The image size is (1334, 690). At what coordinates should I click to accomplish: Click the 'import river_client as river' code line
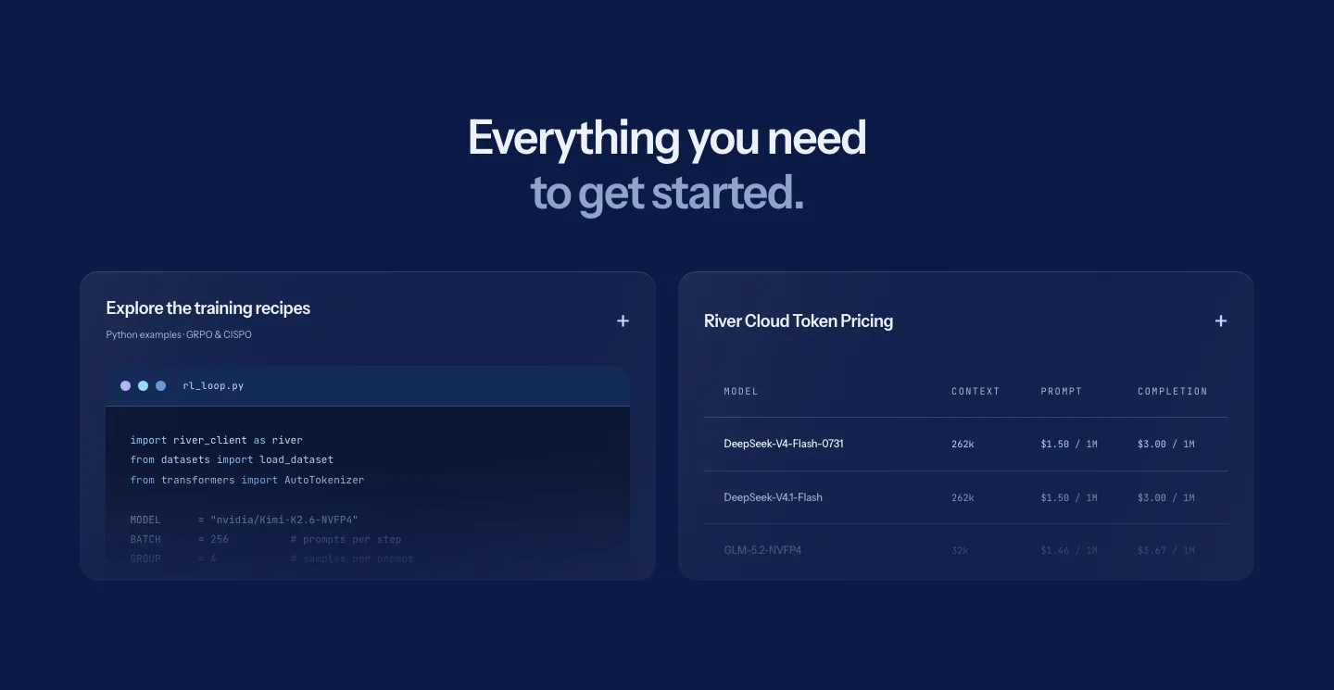coord(217,440)
